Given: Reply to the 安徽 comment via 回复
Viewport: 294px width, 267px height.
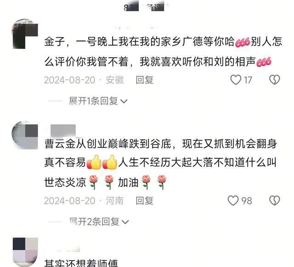Looking at the screenshot, I should (x=144, y=80).
